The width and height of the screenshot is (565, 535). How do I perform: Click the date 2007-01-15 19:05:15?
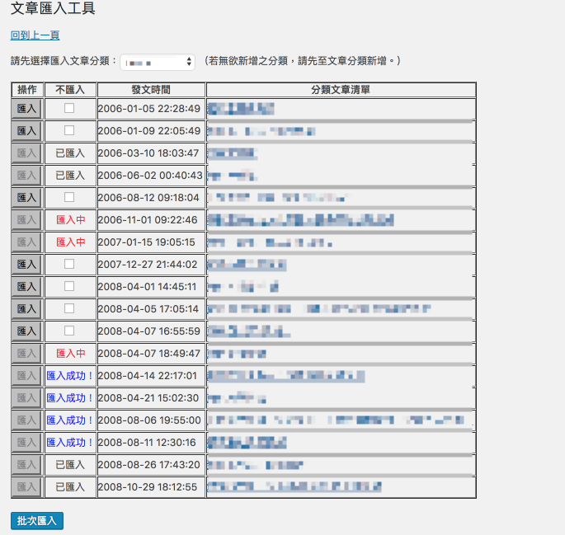point(147,242)
